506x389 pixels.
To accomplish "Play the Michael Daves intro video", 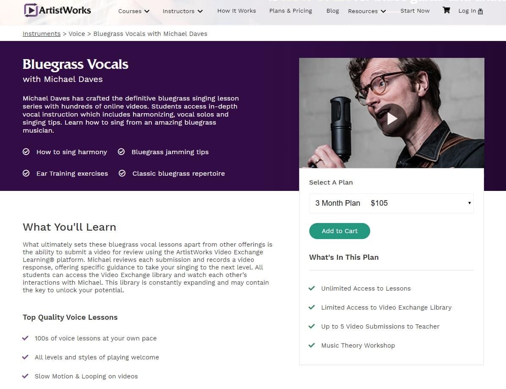I will (x=392, y=118).
